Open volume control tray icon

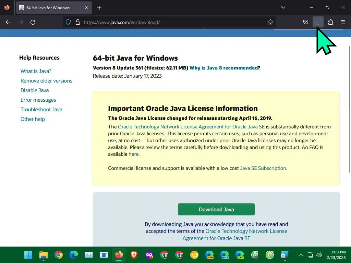pyautogui.click(x=319, y=255)
